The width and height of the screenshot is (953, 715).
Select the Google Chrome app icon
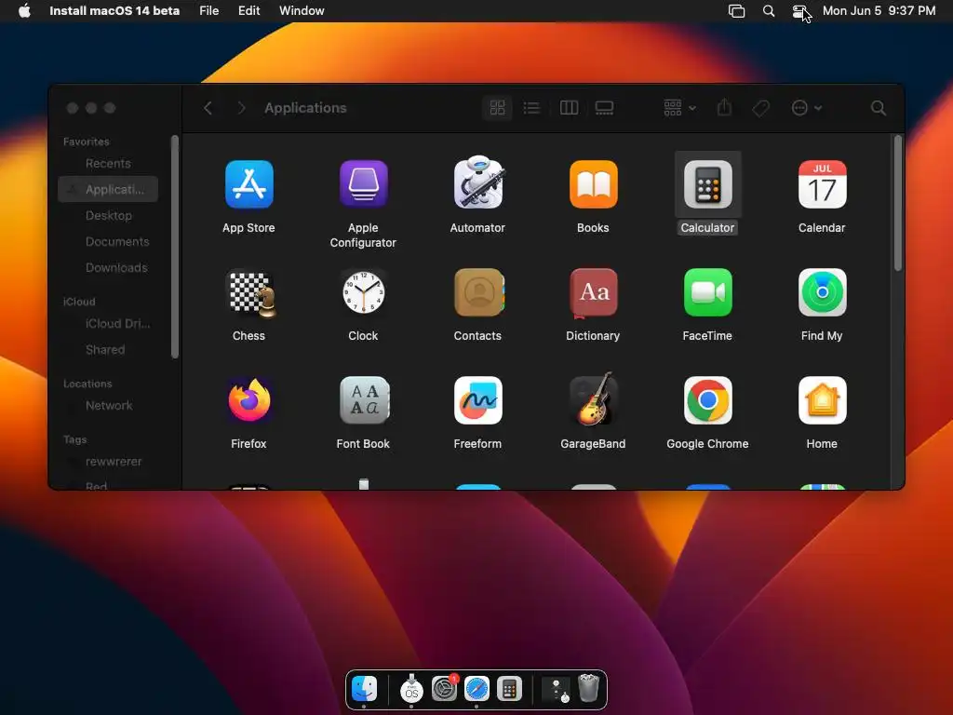tap(707, 400)
